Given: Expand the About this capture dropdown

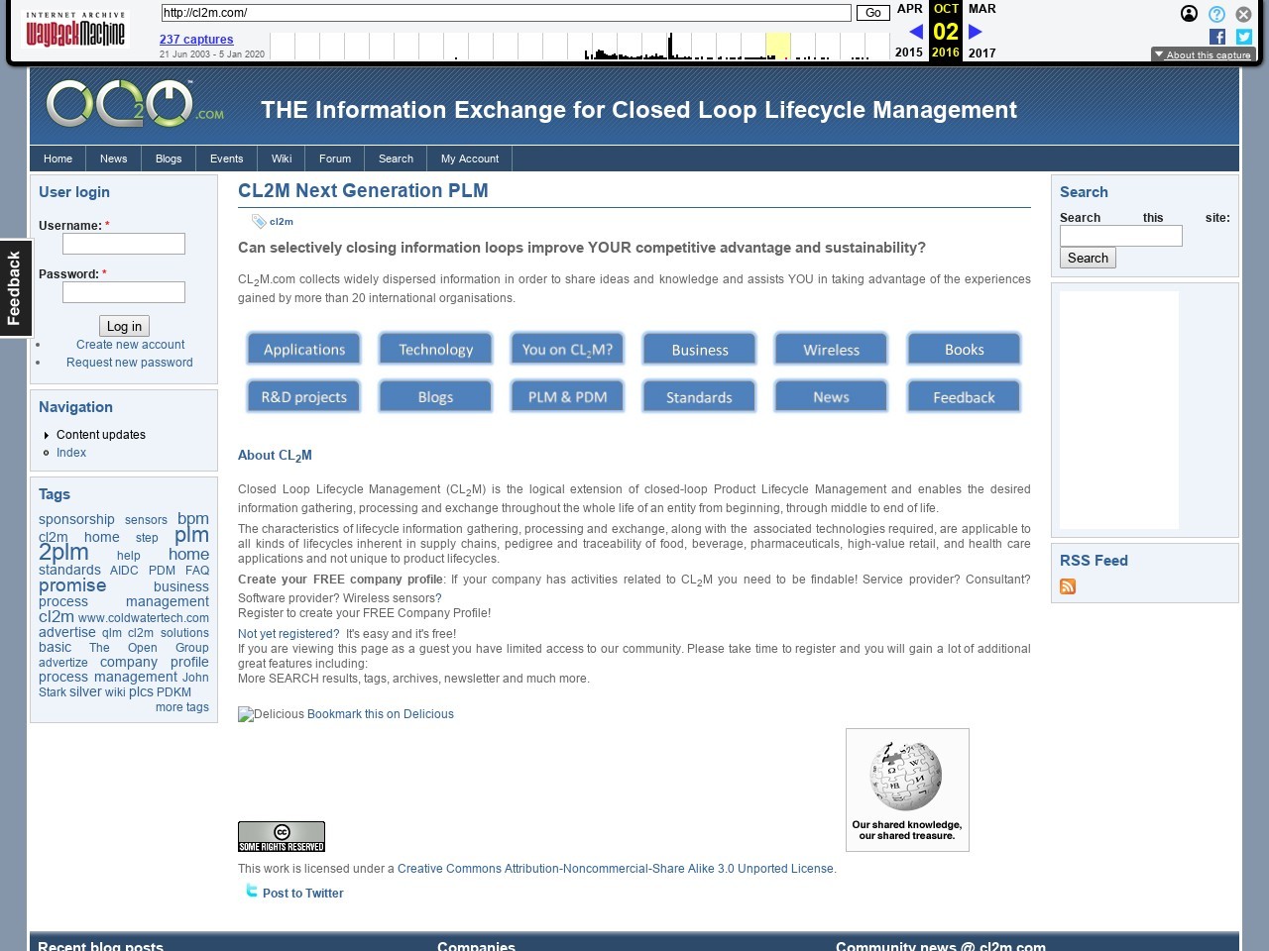Looking at the screenshot, I should tap(1202, 54).
